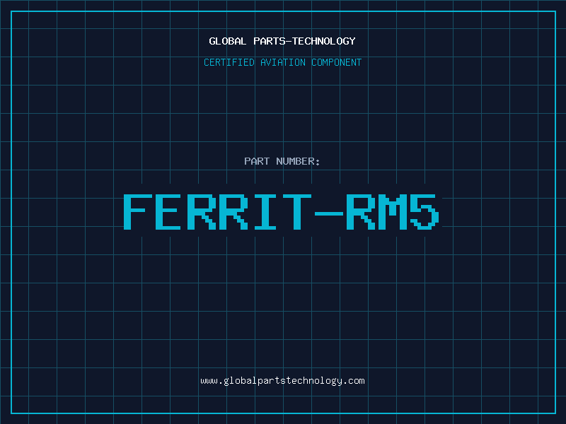Viewport: 566px width, 424px height.
Task: Click the GLOBAL PARTS-TECHNOLOGY heading
Action: [x=282, y=41]
